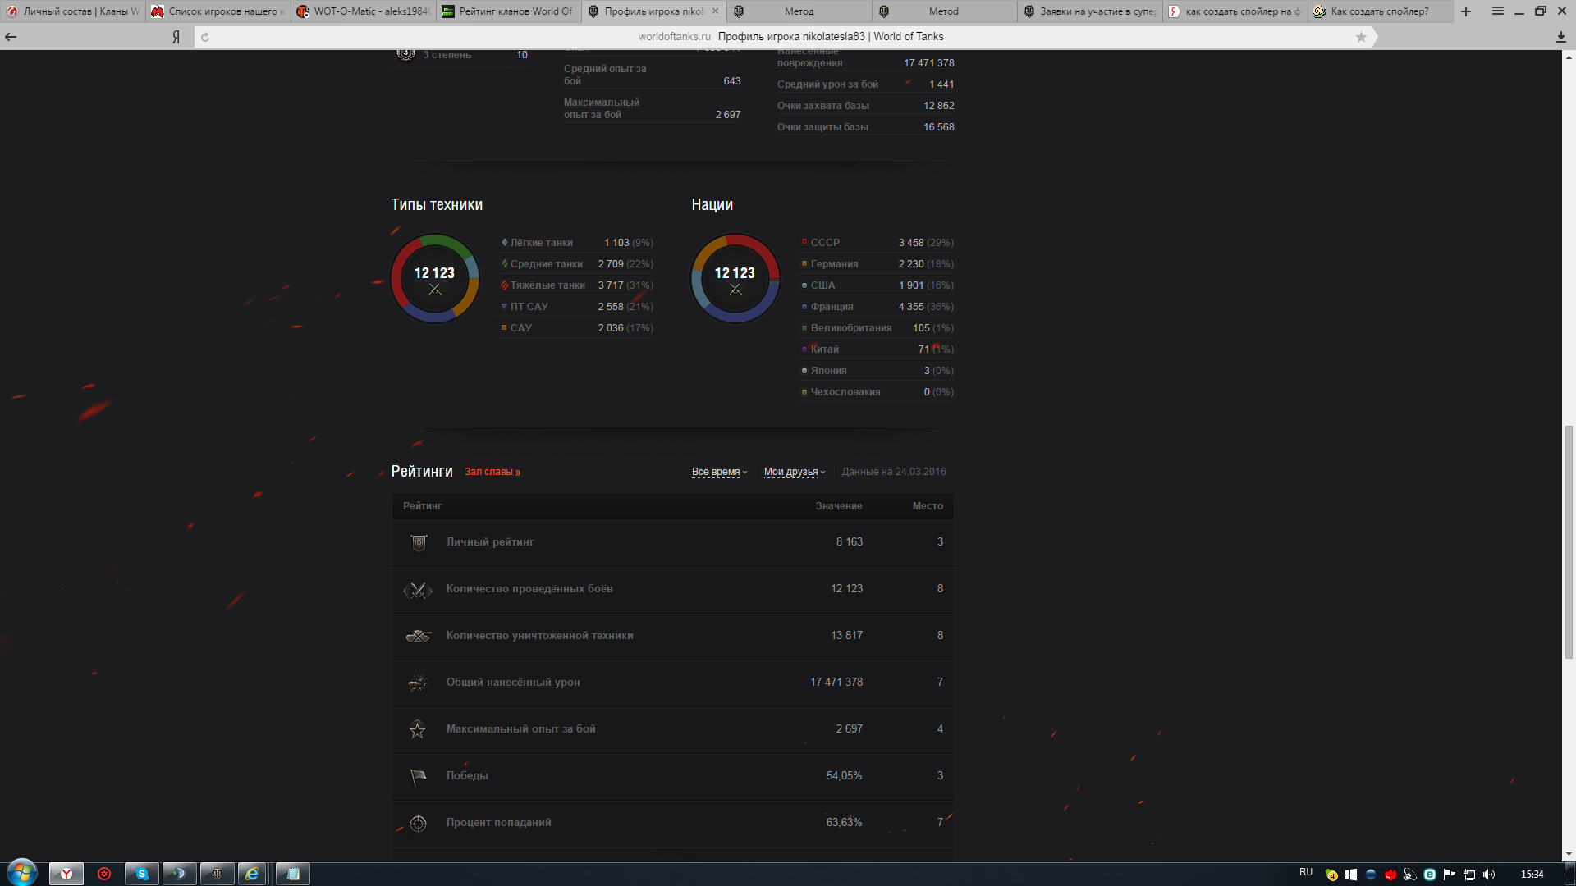Click the Победы flag icon
The height and width of the screenshot is (886, 1576).
pyautogui.click(x=418, y=776)
